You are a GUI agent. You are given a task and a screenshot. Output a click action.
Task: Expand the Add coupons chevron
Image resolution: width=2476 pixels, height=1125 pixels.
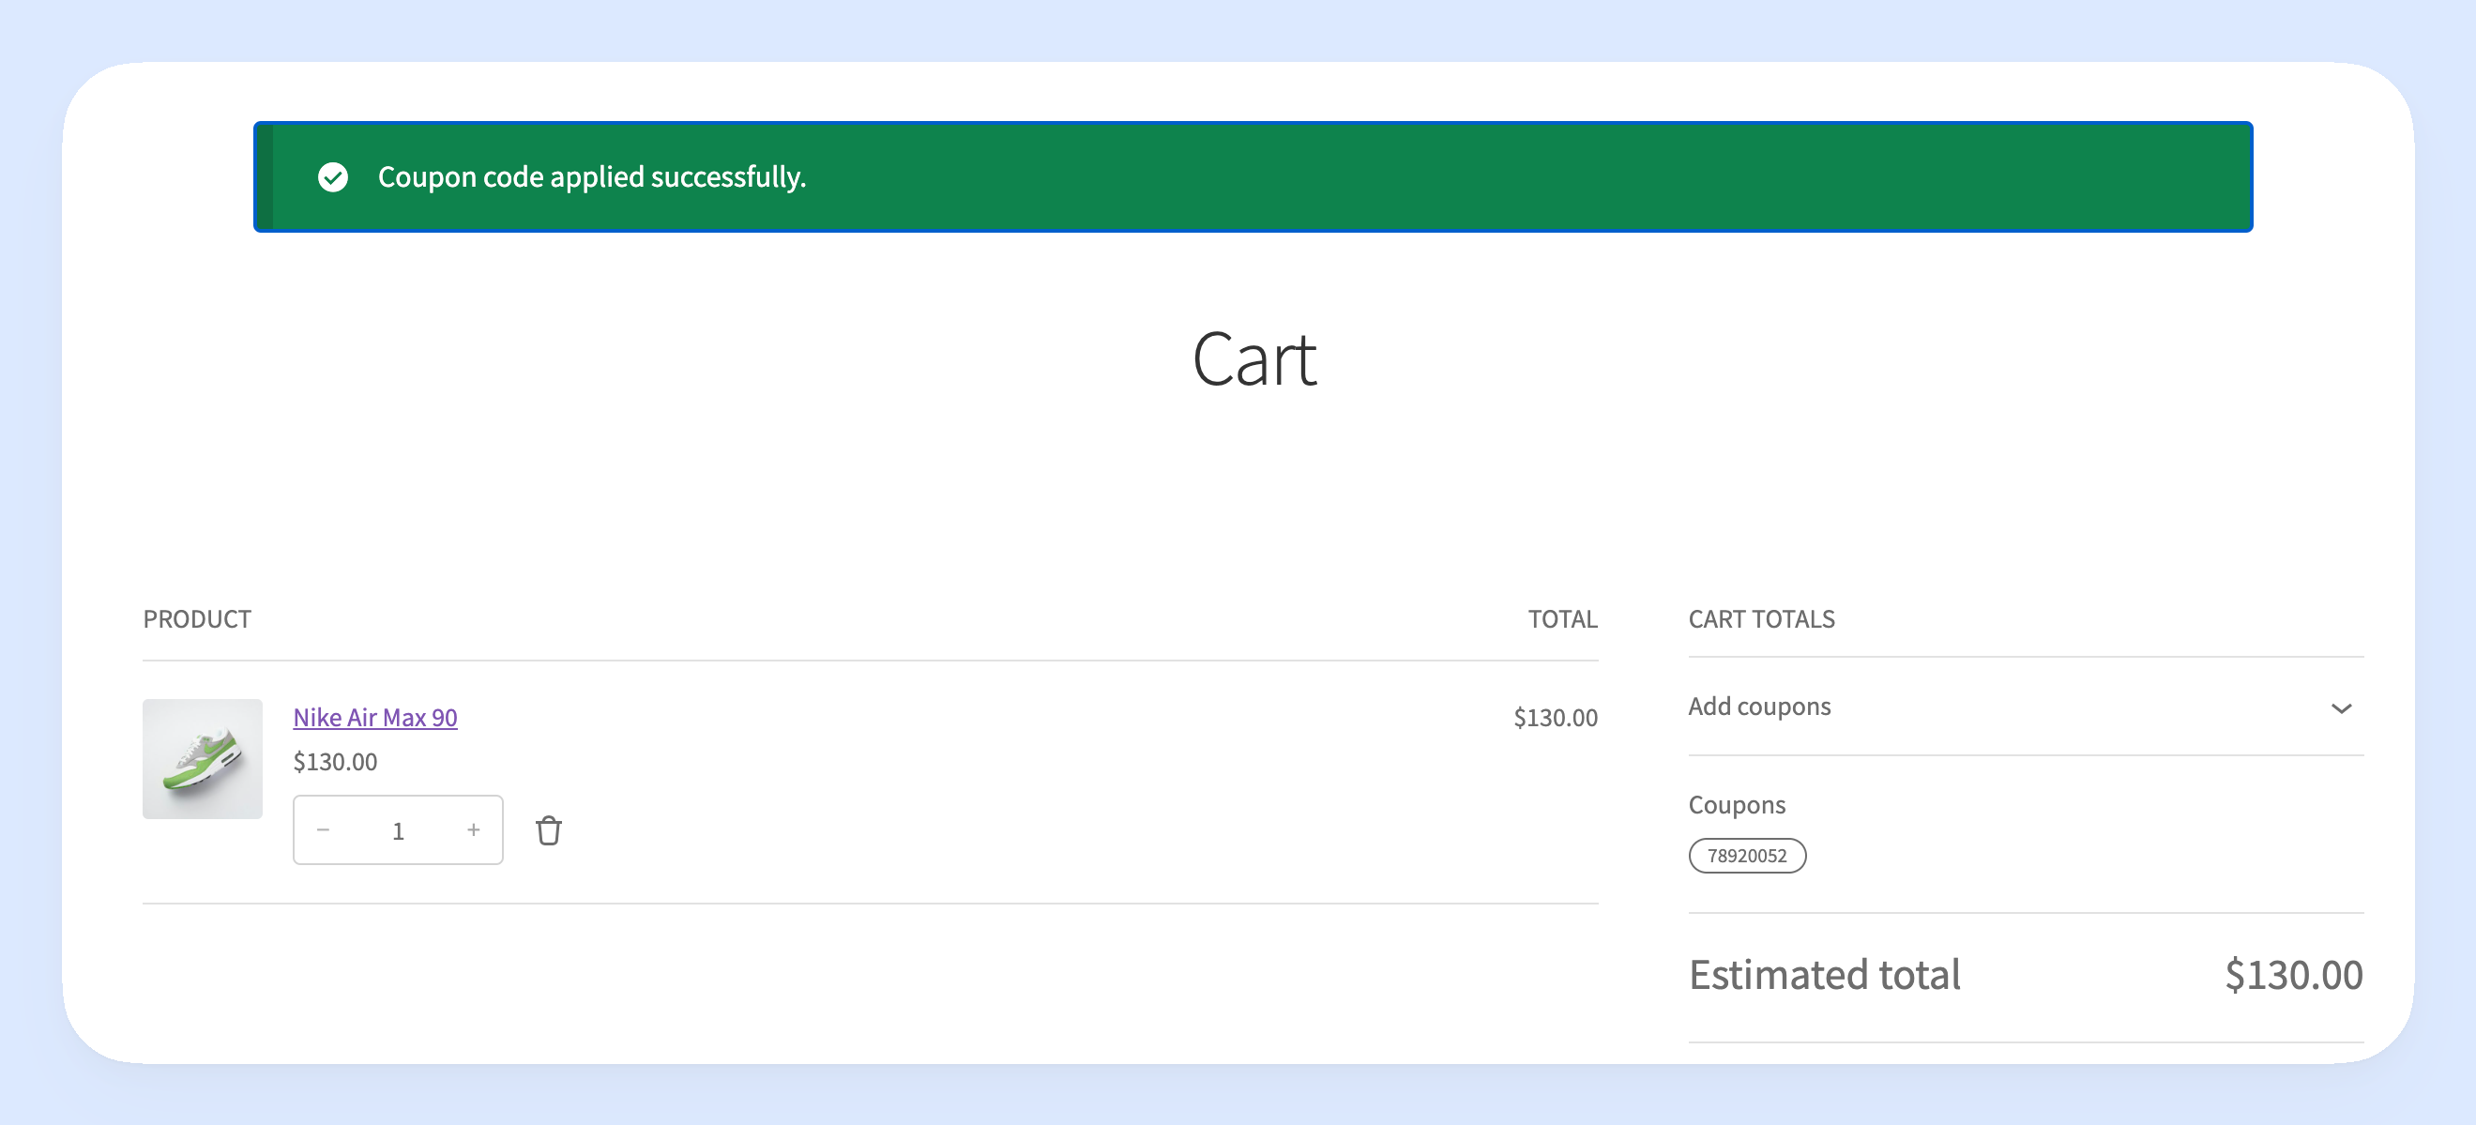pos(2342,708)
